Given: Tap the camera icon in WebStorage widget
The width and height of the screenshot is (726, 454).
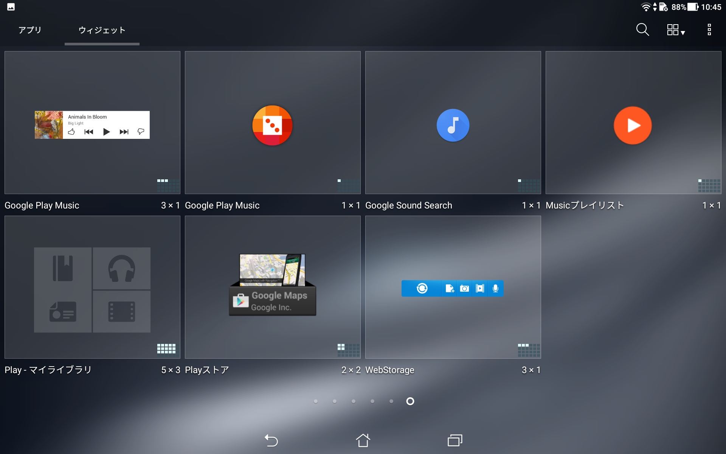Looking at the screenshot, I should tap(464, 288).
